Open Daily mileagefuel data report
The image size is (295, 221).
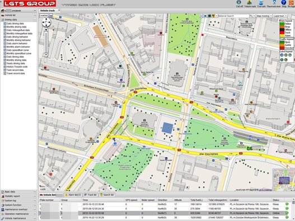point(18,30)
